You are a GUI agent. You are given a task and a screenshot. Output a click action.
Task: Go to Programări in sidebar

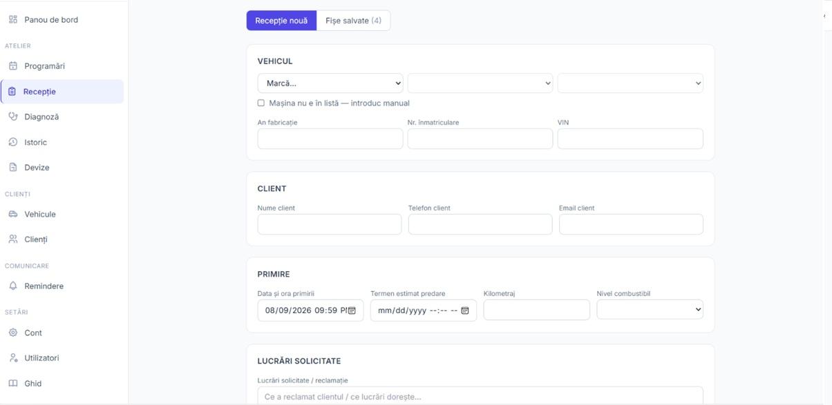click(x=62, y=66)
